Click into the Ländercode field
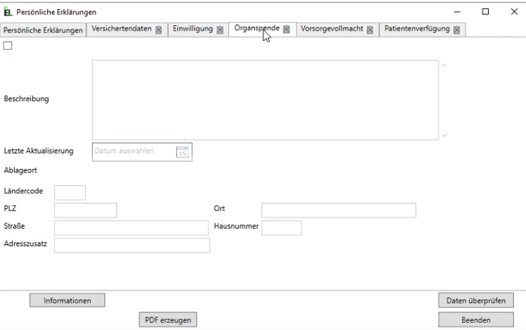The width and height of the screenshot is (526, 330). click(x=70, y=193)
